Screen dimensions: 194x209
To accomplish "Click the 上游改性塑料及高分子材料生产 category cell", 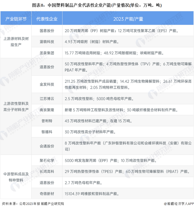I will (16, 106).
